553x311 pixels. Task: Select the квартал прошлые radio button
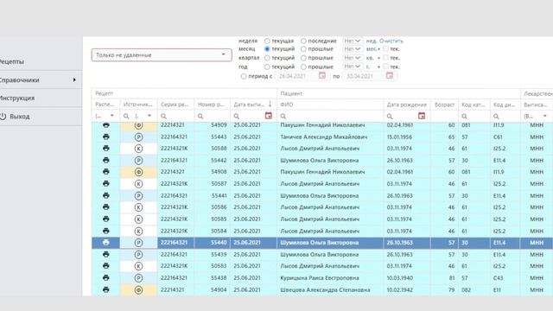[303, 58]
